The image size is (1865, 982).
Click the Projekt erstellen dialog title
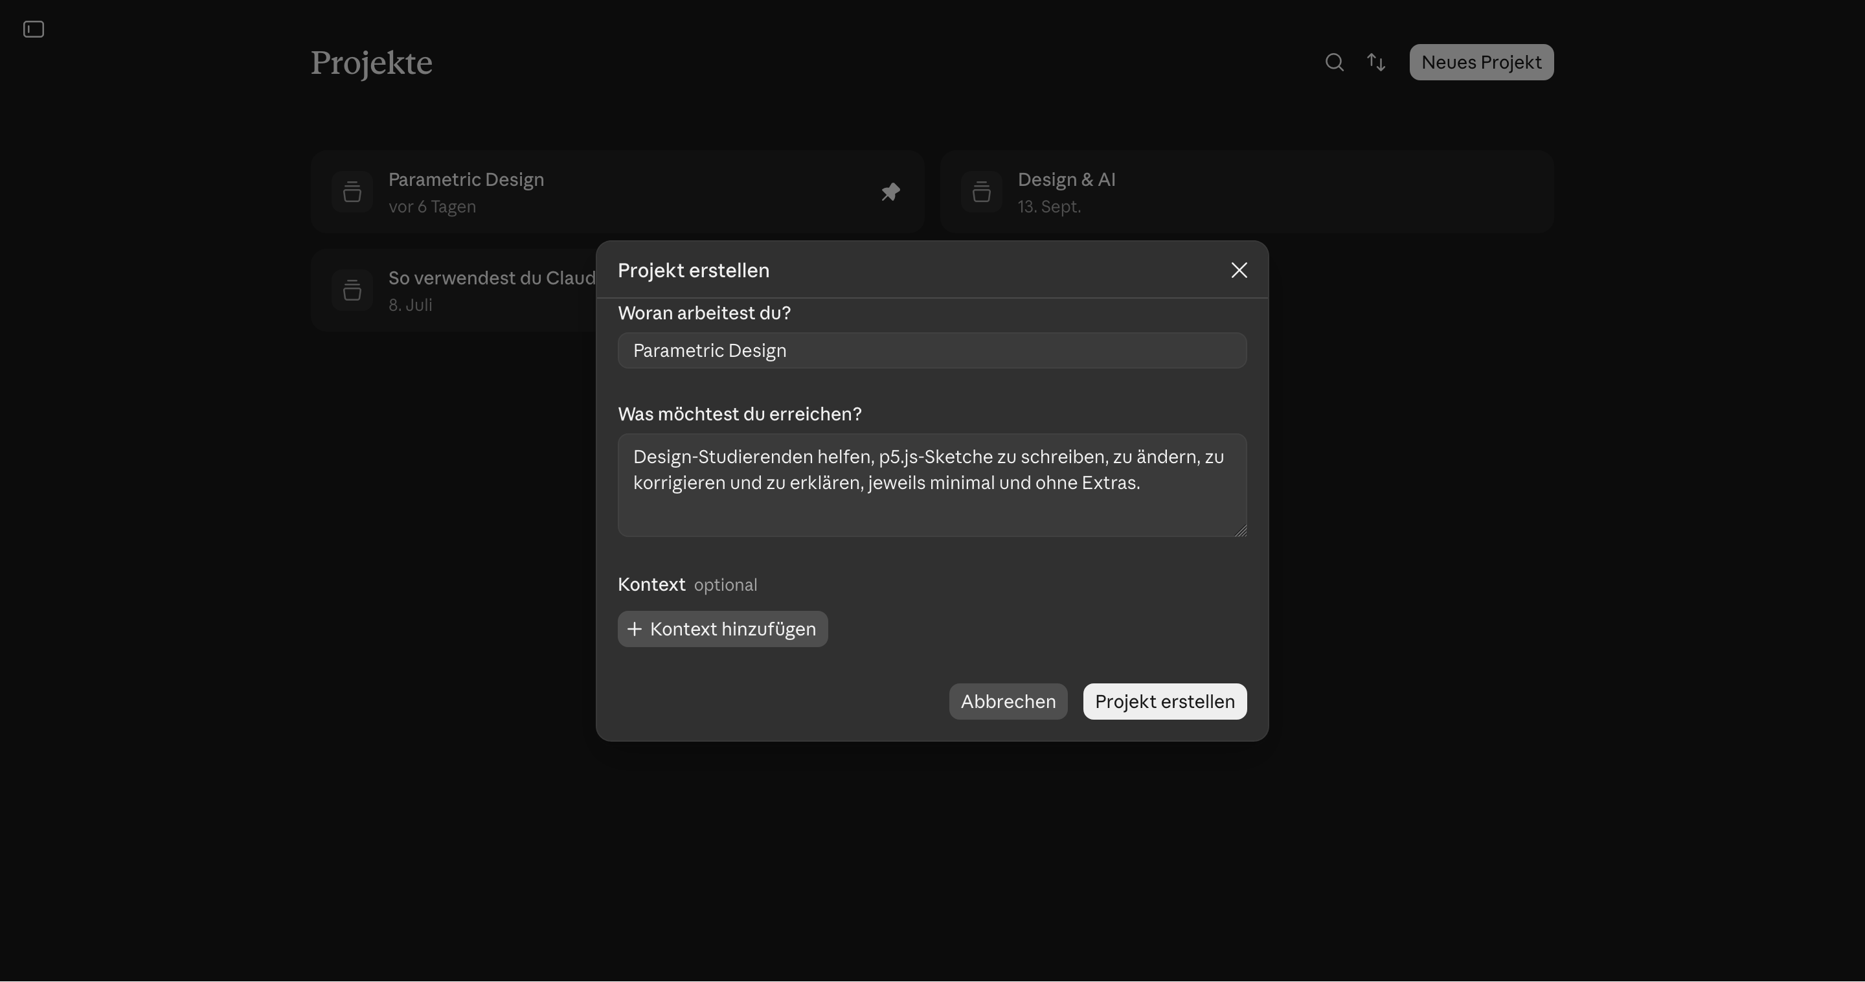pos(693,270)
